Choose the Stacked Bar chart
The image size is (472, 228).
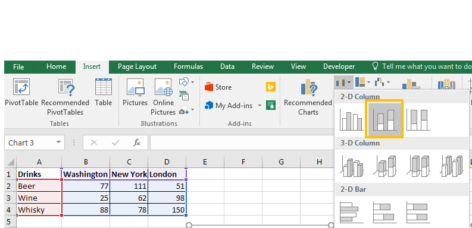point(385,212)
